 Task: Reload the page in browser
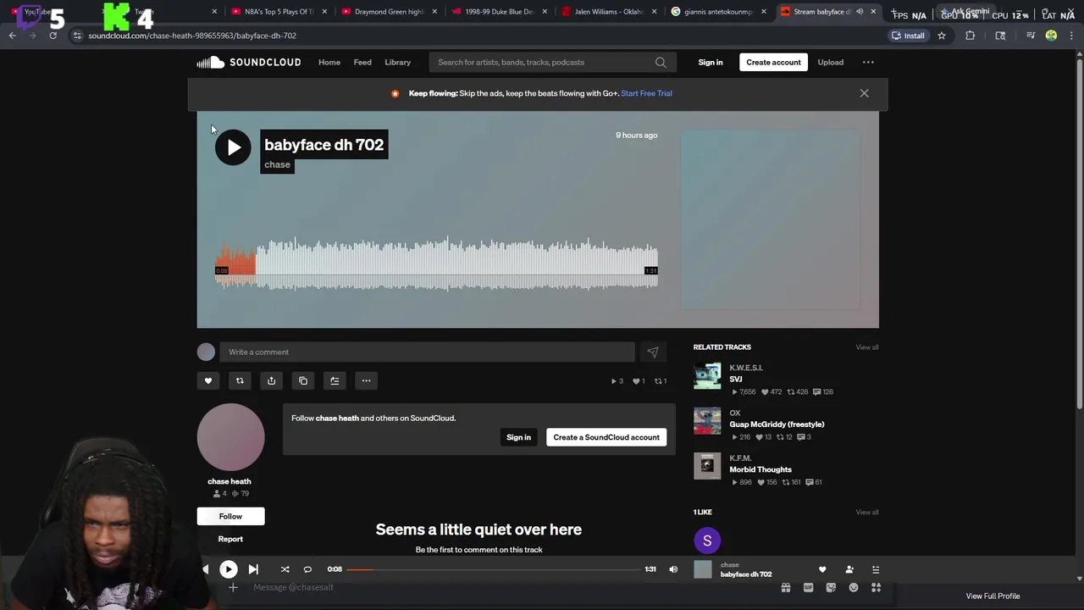click(53, 36)
